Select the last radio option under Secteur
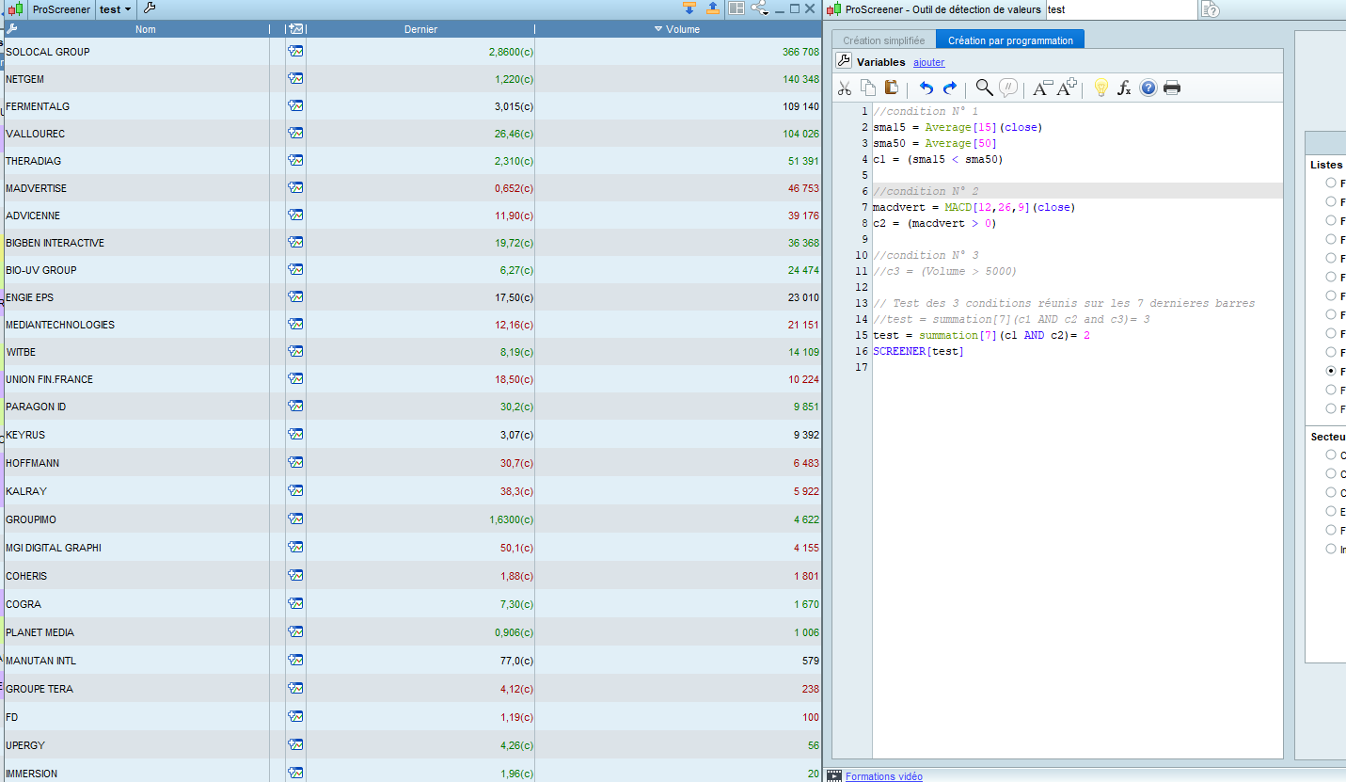This screenshot has height=782, width=1346. 1330,549
